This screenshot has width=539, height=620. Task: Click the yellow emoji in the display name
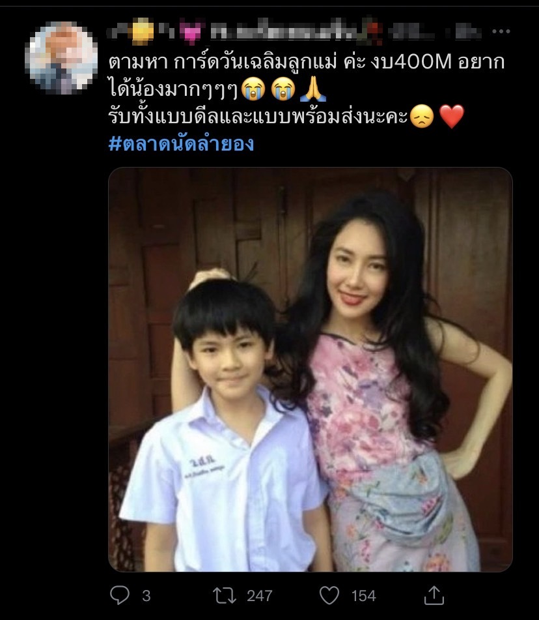pyautogui.click(x=143, y=31)
